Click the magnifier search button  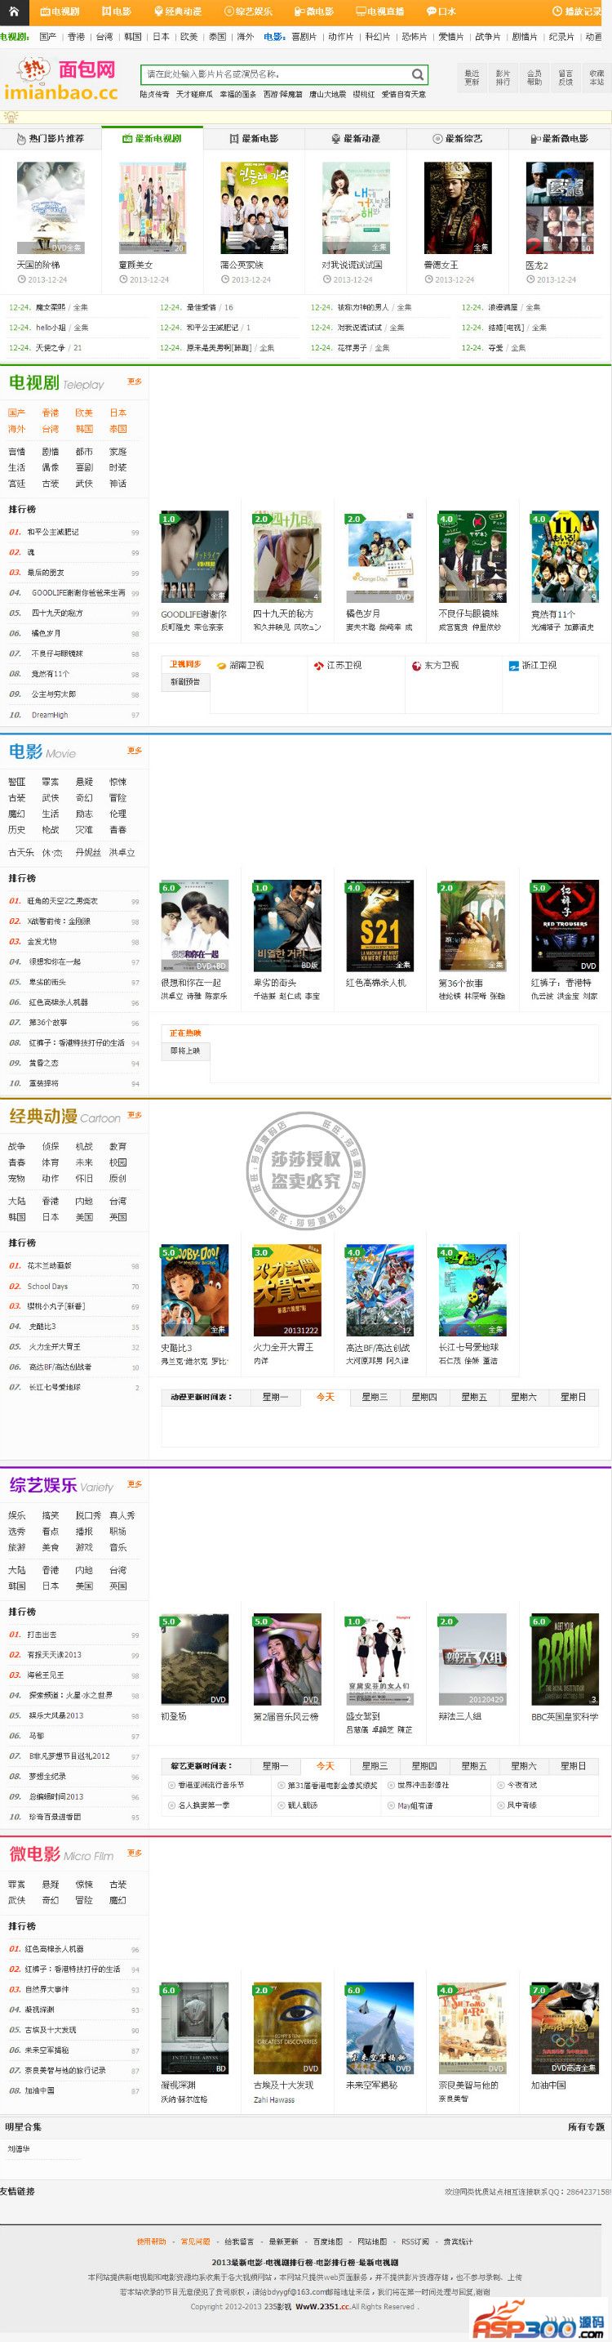[418, 74]
